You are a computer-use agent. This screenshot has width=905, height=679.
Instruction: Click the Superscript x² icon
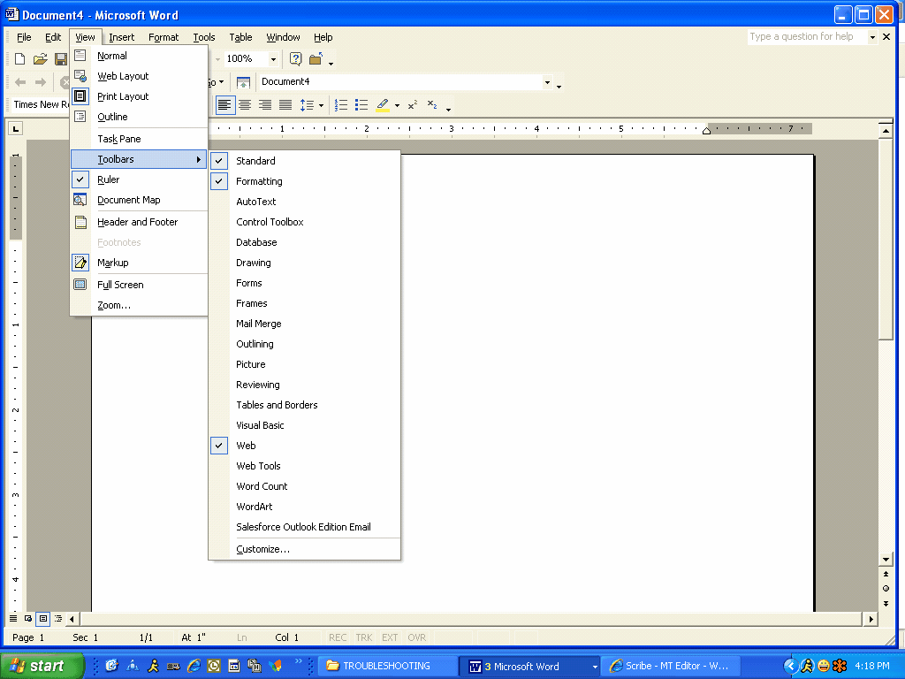tap(413, 105)
